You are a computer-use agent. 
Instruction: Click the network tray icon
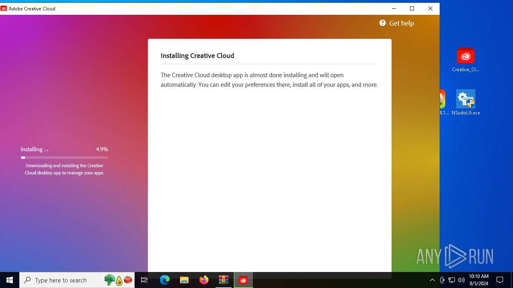(x=452, y=280)
